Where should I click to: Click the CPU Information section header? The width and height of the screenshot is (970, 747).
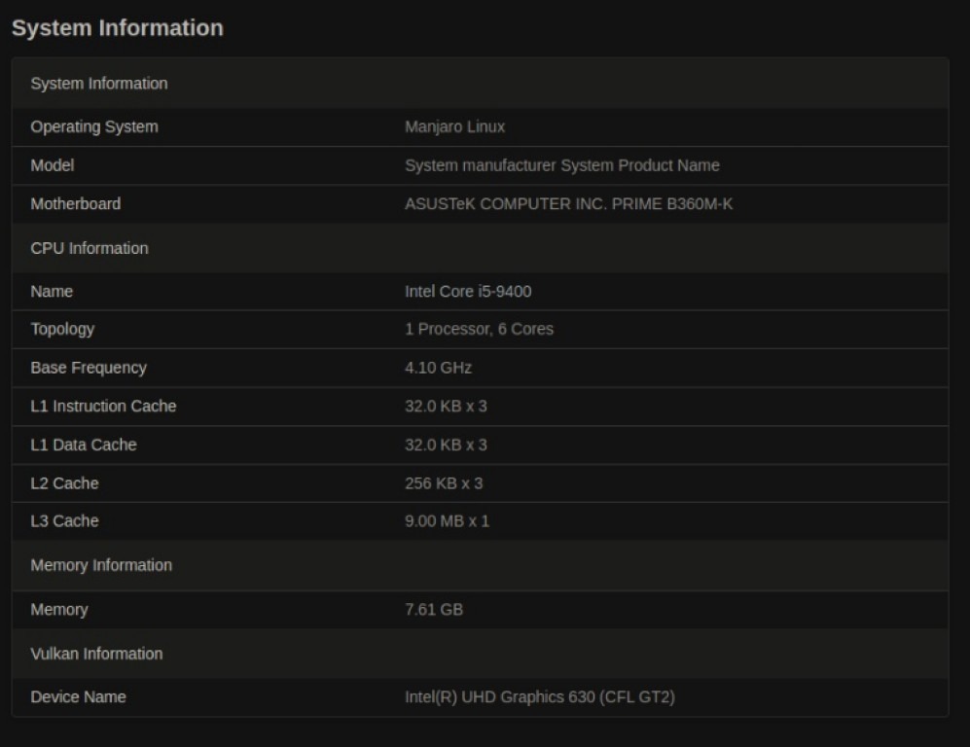[90, 248]
